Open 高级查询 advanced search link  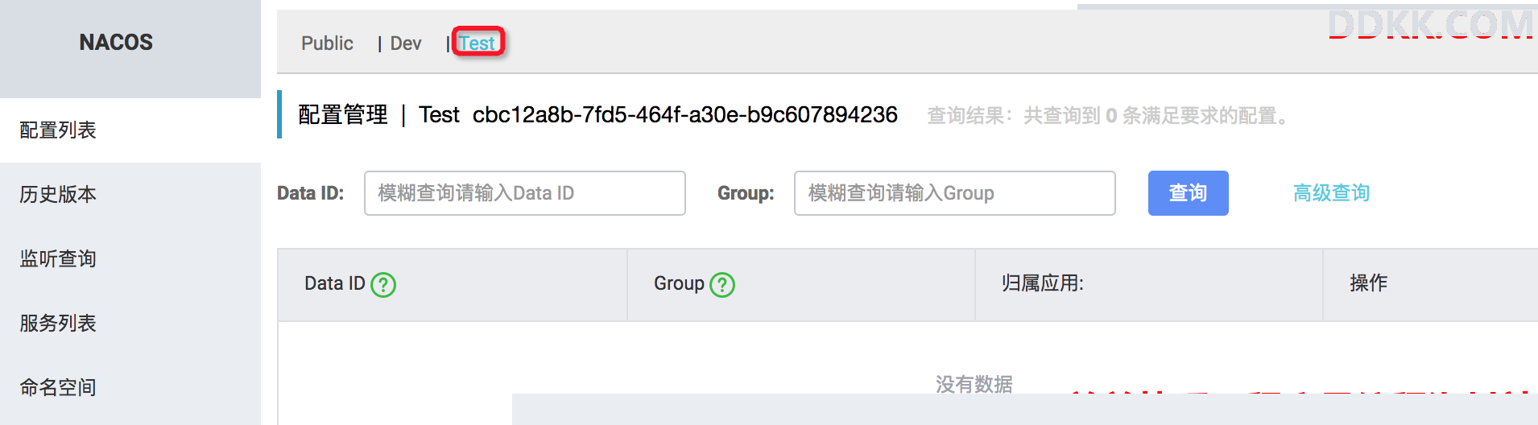click(x=1332, y=193)
